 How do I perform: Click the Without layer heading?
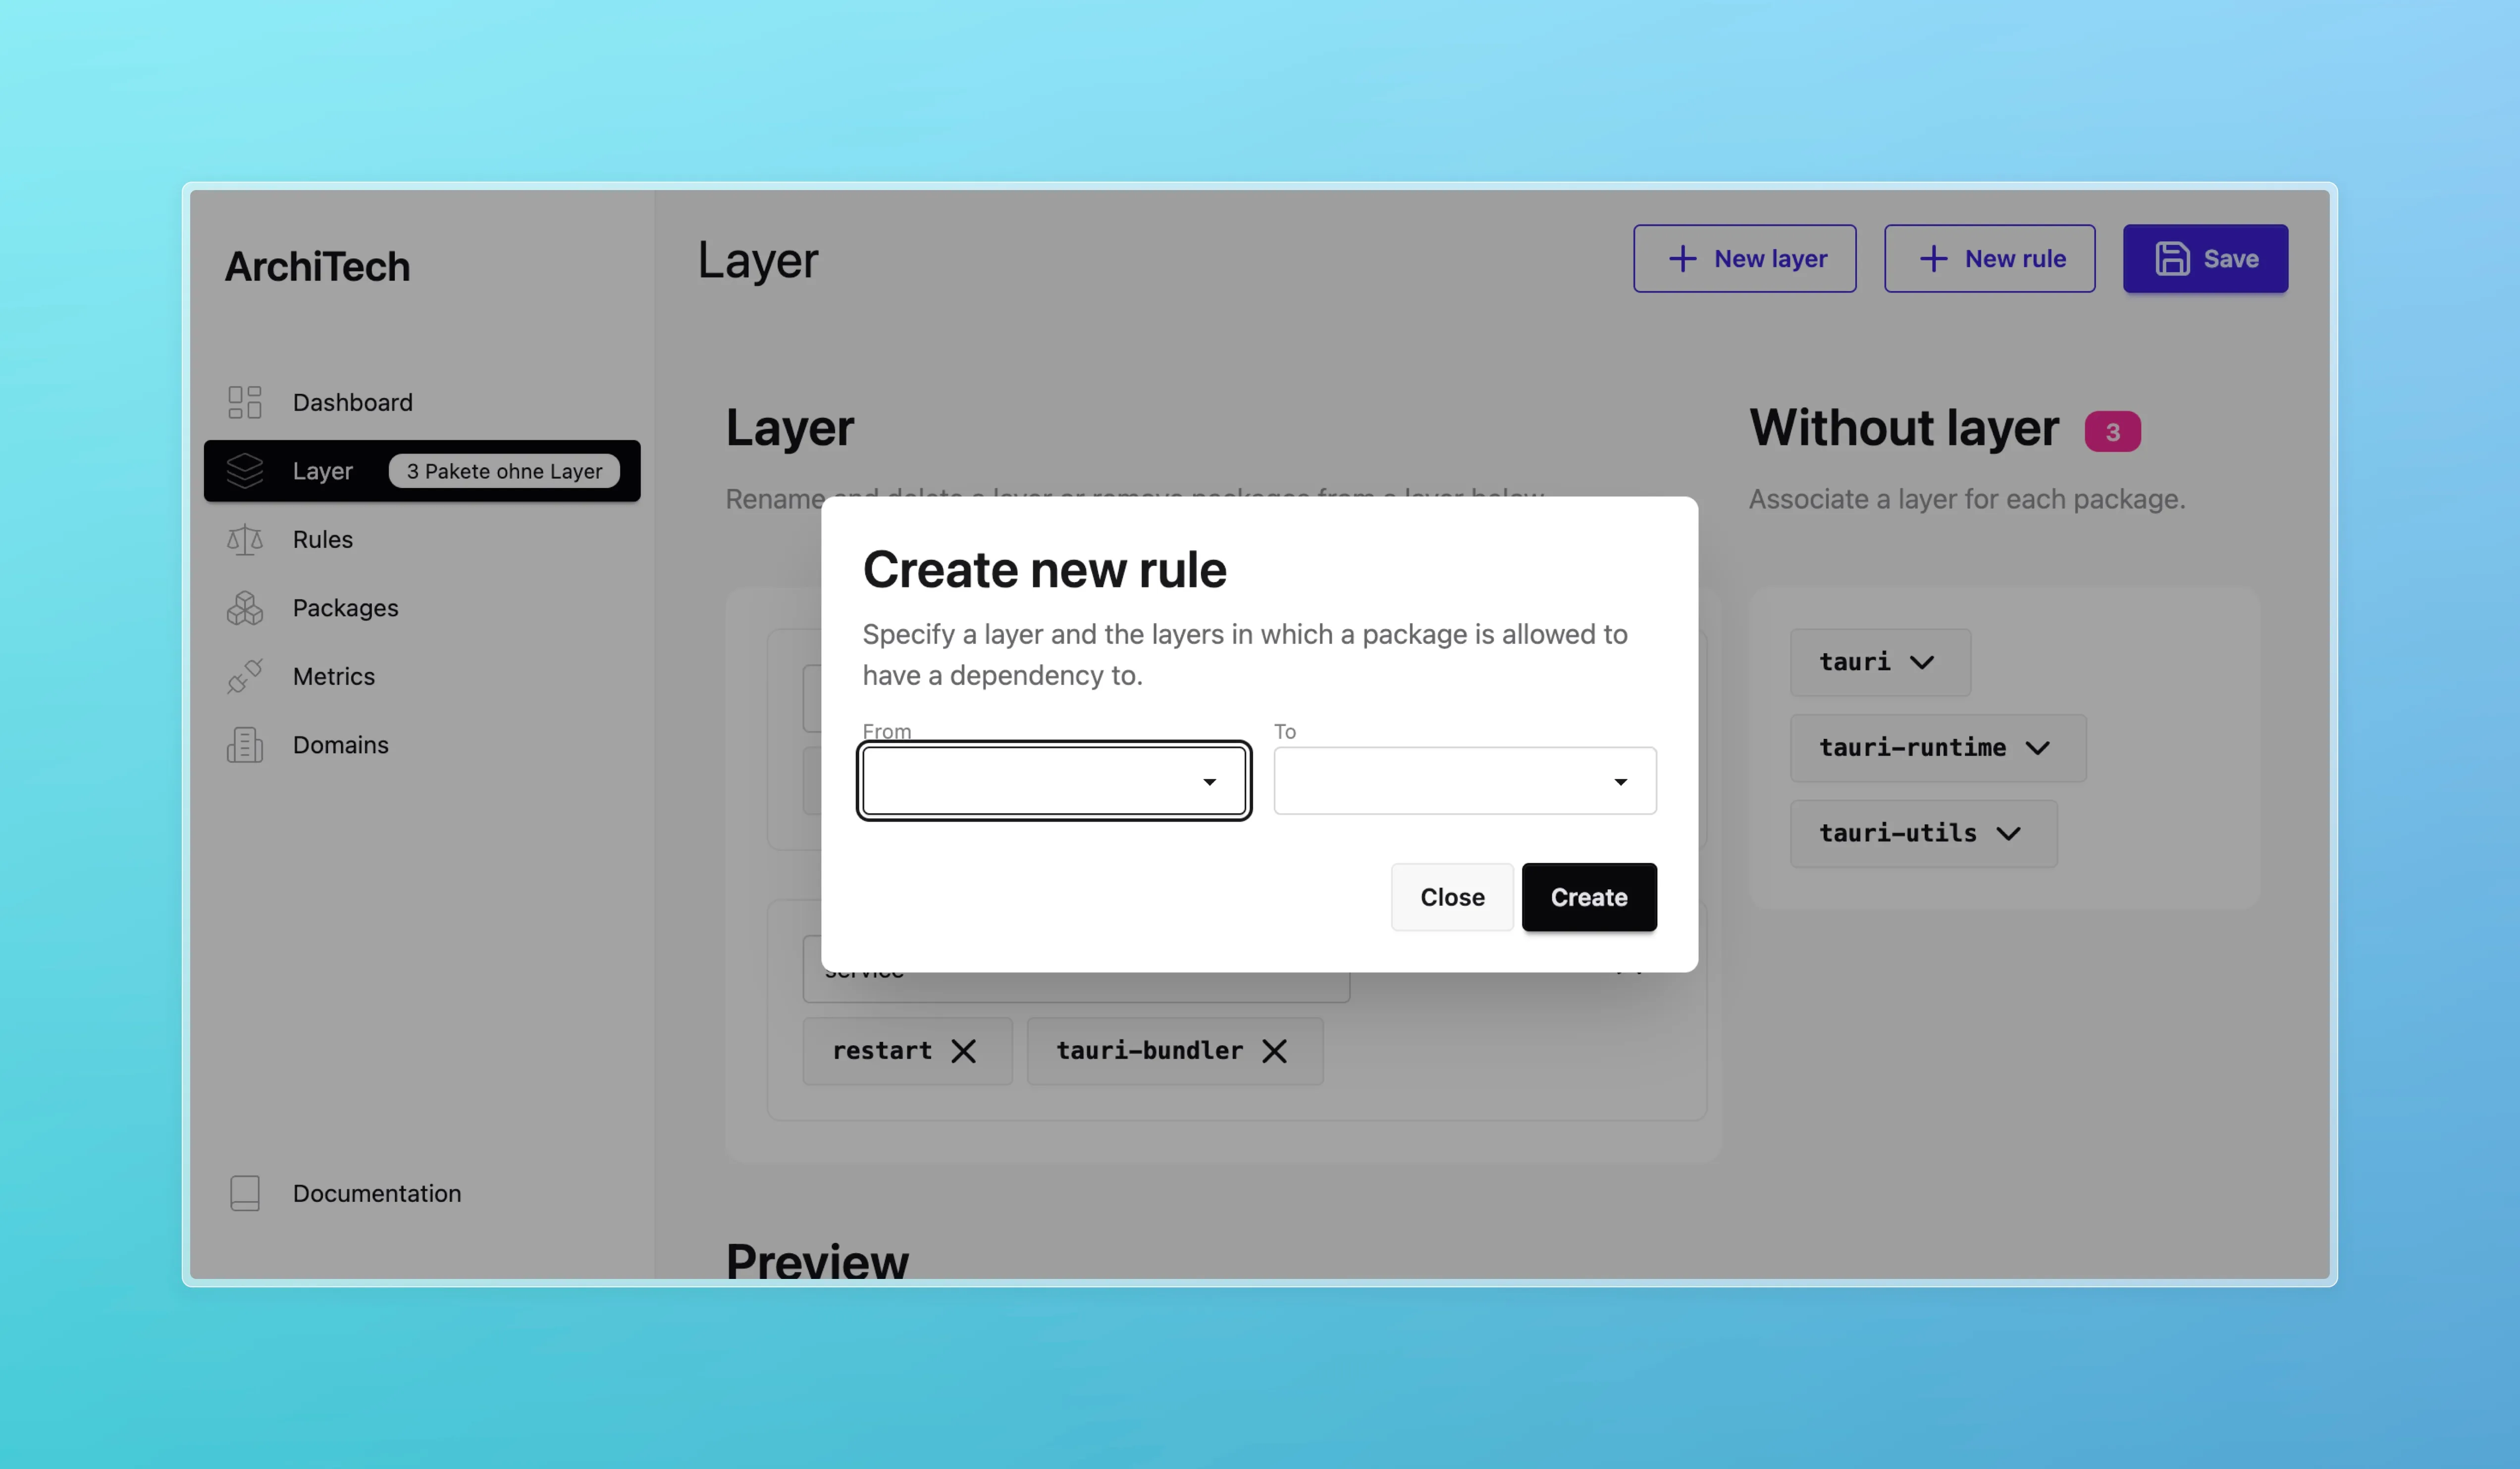pos(1903,429)
